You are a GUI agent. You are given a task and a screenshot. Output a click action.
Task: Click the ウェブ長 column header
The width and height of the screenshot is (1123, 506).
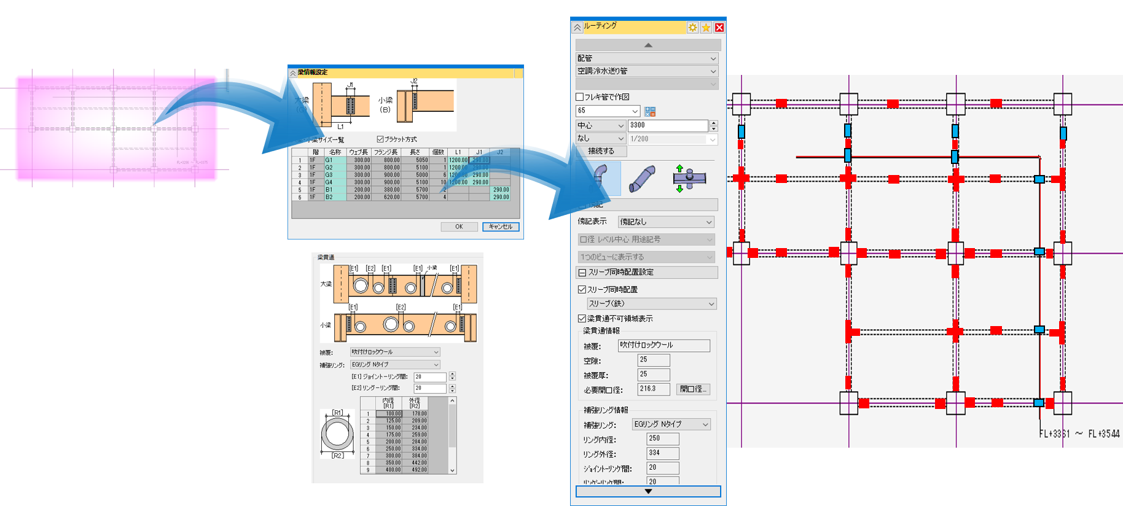coord(359,152)
